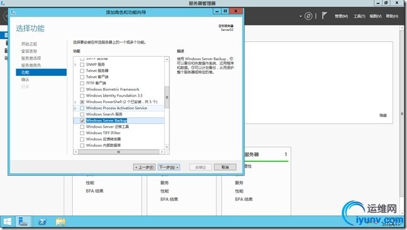Go to the 服务器角色 wizard step
407x230 pixels.
(x=31, y=65)
